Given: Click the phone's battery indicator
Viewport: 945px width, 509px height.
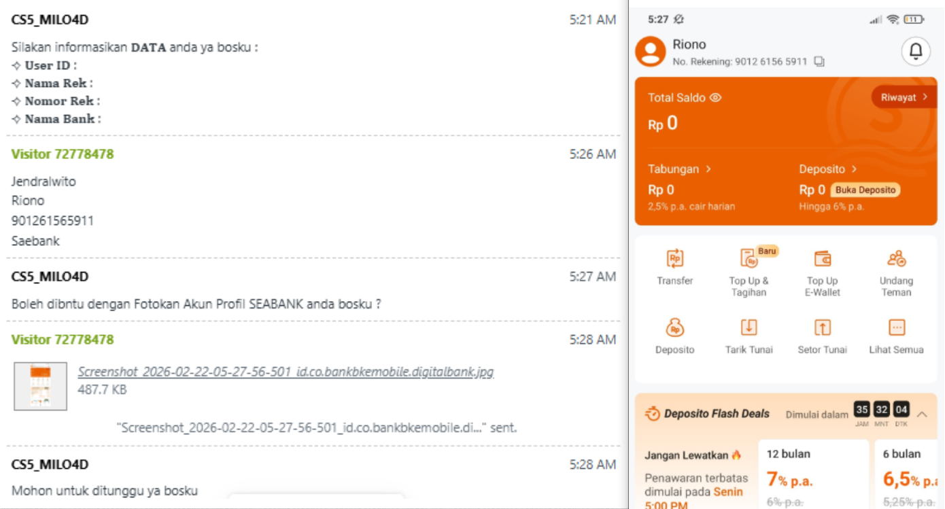Looking at the screenshot, I should tap(914, 20).
